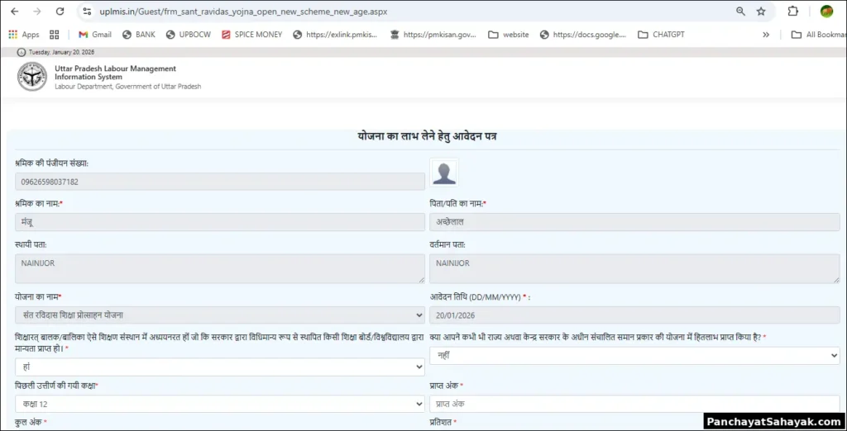Bookmark this page with the star icon
847x431 pixels.
tap(761, 12)
